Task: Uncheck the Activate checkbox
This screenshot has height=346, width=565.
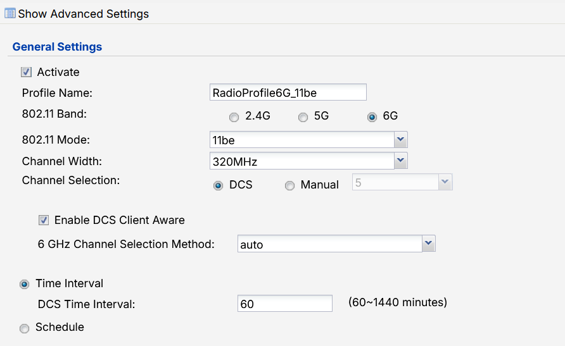Action: click(x=26, y=72)
